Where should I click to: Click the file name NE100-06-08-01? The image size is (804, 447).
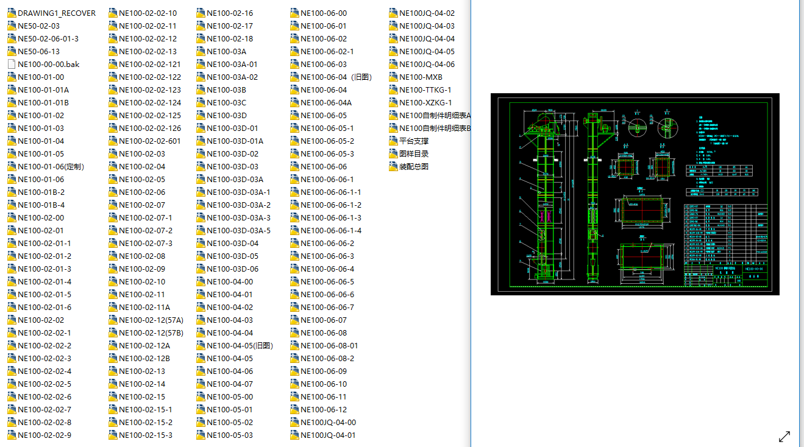coord(330,345)
